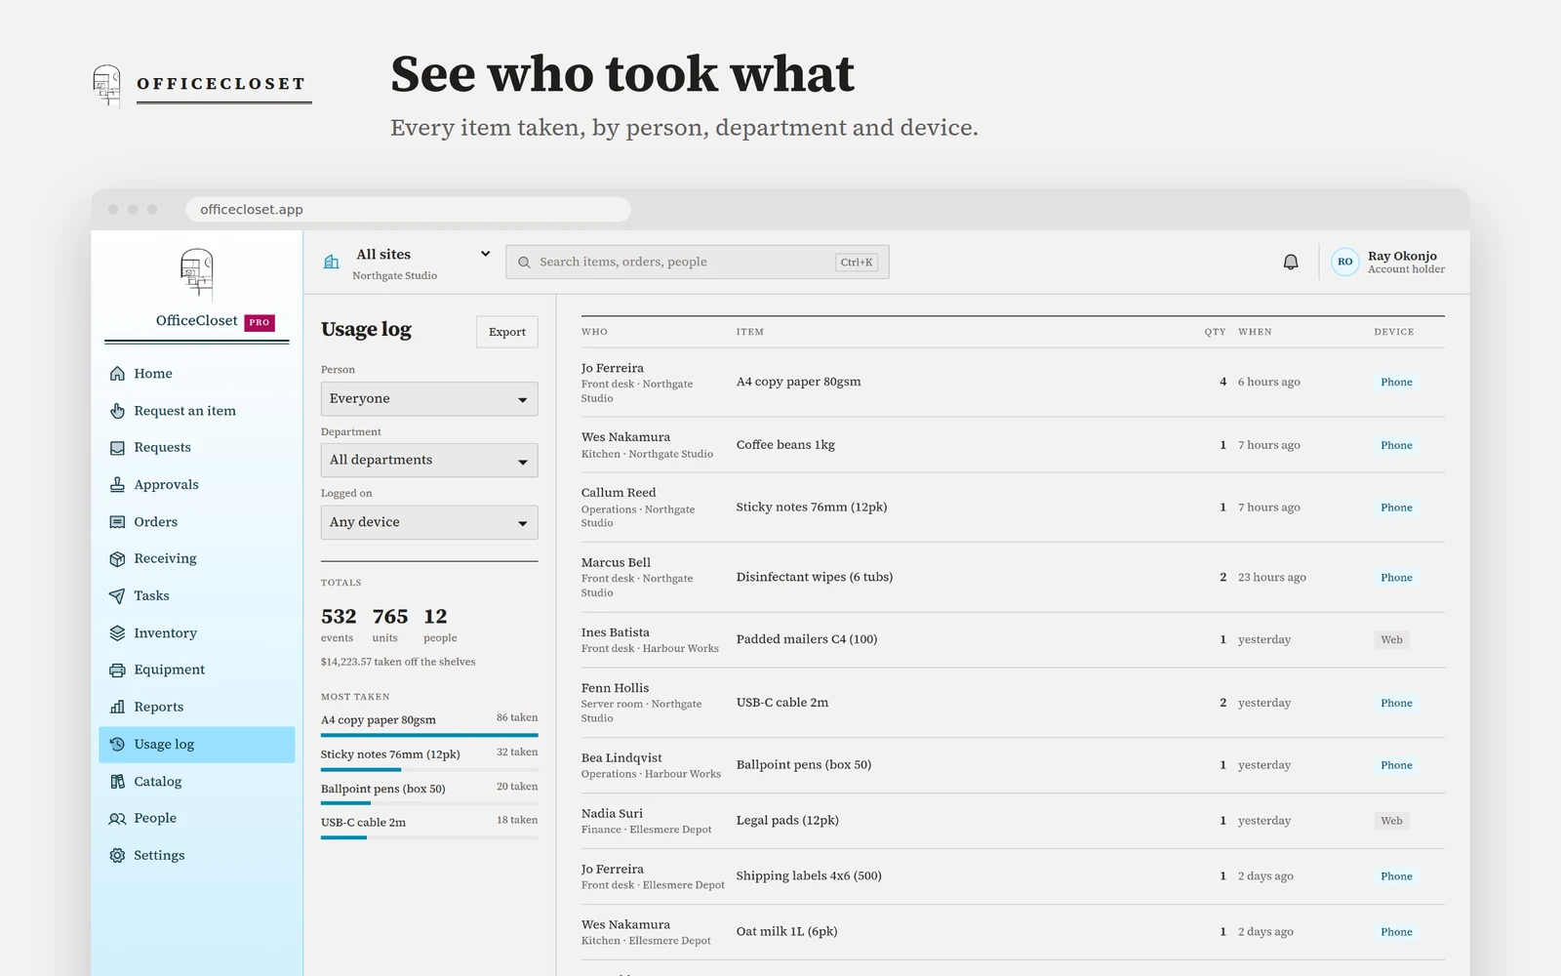
Task: Click the Orders list icon
Action: point(117,522)
